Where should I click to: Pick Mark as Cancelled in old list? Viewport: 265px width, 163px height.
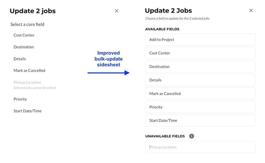29,70
